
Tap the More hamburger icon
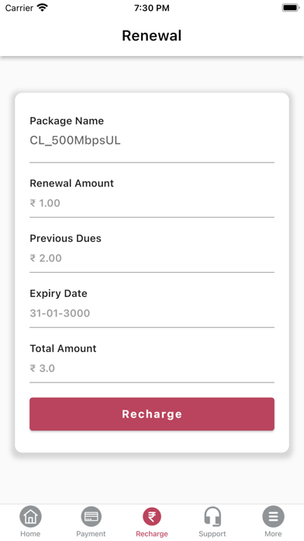(273, 516)
